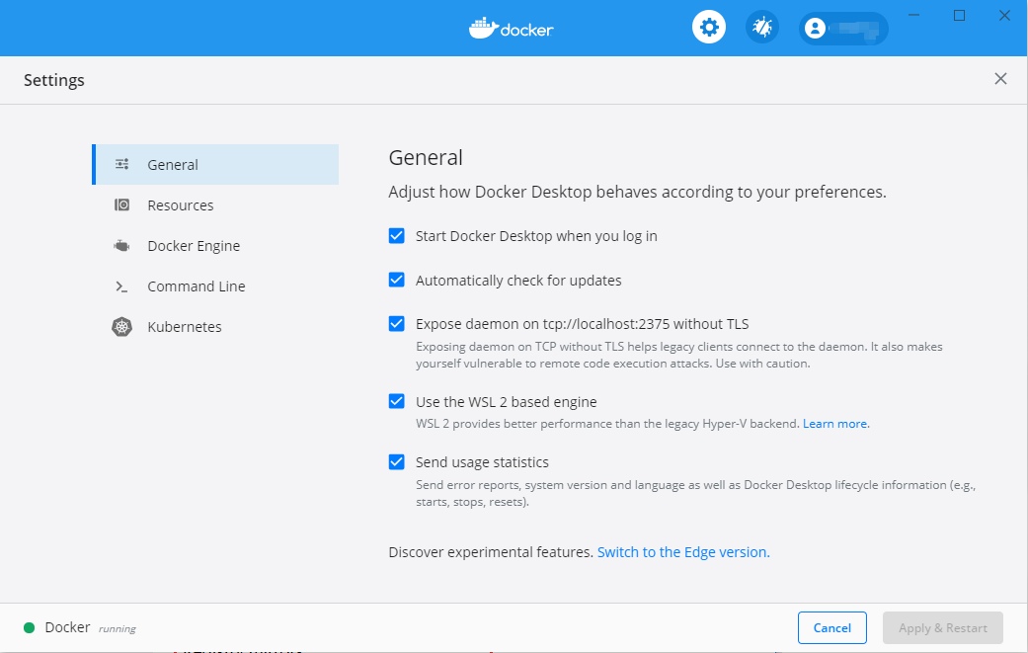Open the user account menu

(x=843, y=29)
